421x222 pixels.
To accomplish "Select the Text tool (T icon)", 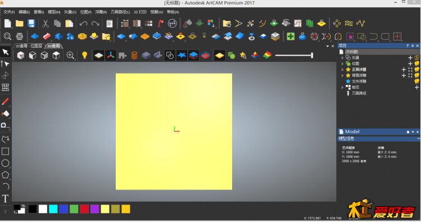I will coord(6,198).
